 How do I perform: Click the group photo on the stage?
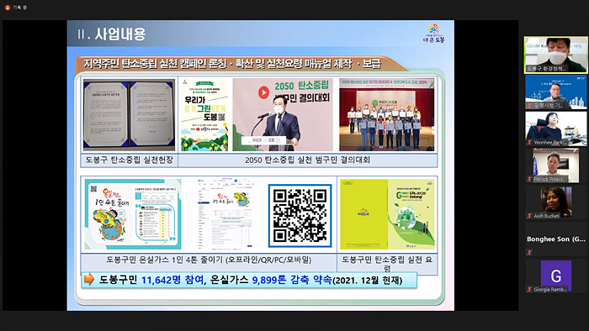click(x=386, y=114)
